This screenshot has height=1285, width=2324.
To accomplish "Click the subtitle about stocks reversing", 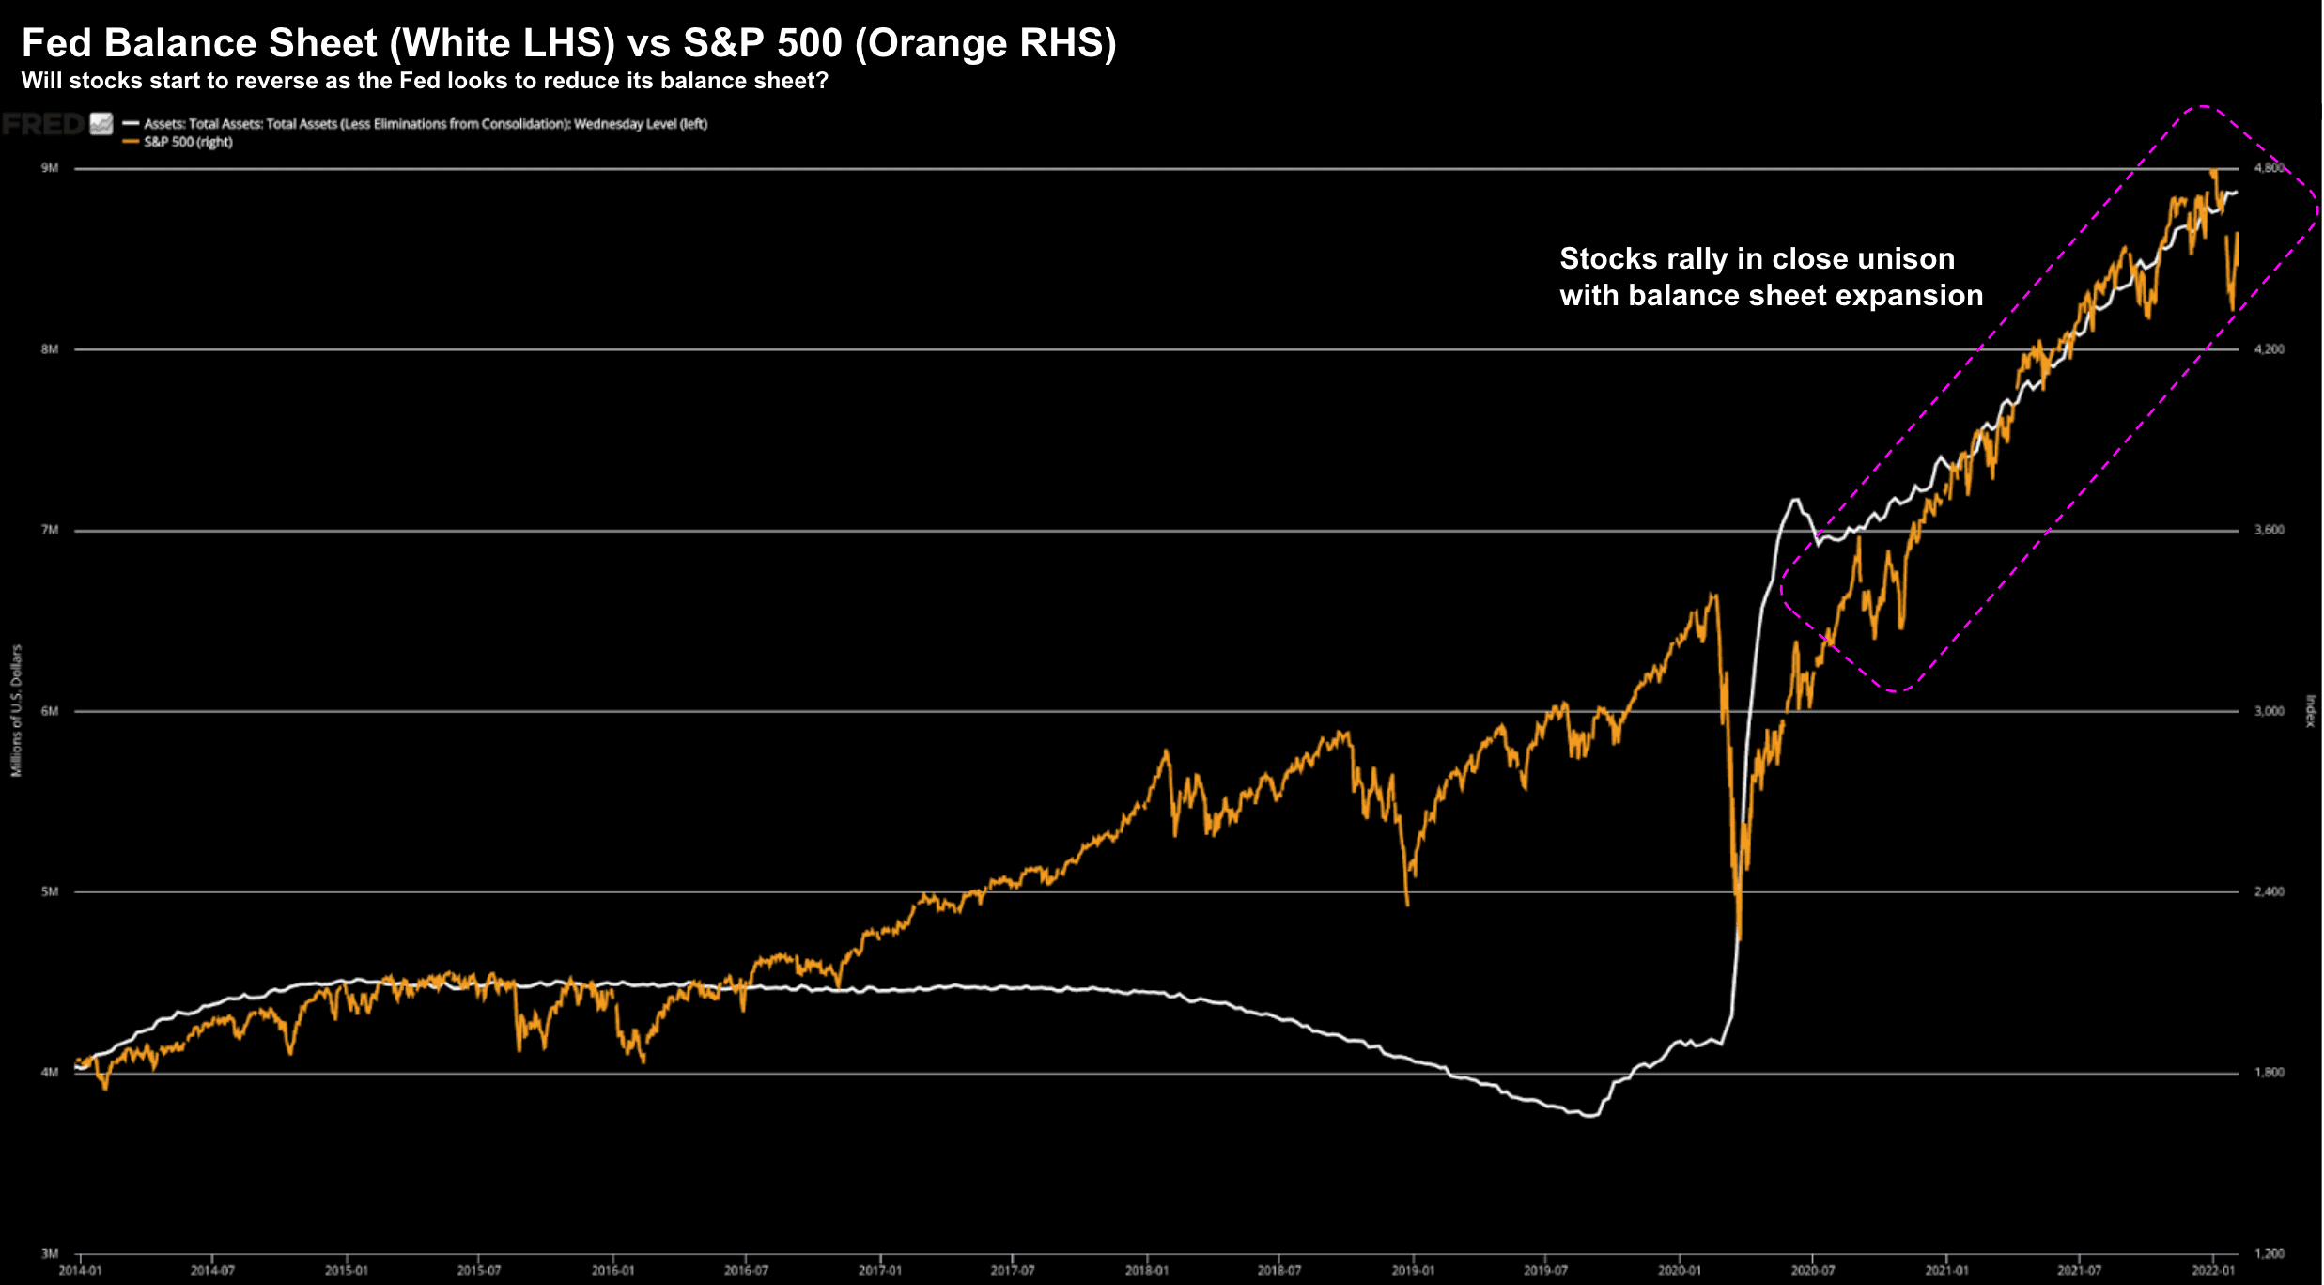I will [x=425, y=81].
